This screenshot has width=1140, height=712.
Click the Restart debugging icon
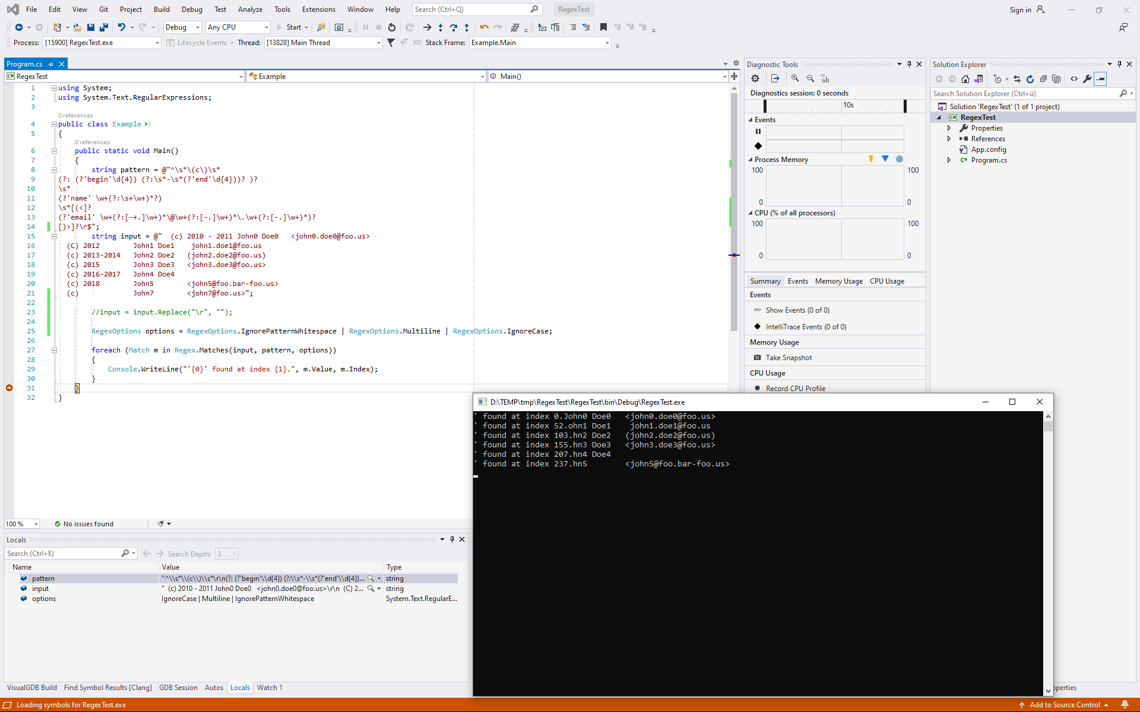[392, 27]
